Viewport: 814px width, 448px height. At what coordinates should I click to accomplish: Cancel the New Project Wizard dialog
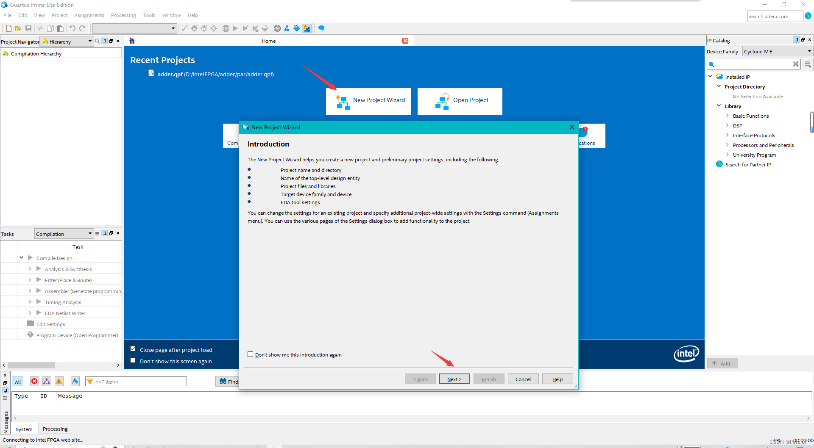523,379
